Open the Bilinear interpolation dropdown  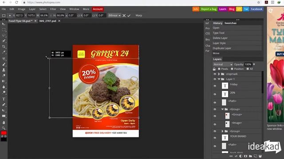114,15
